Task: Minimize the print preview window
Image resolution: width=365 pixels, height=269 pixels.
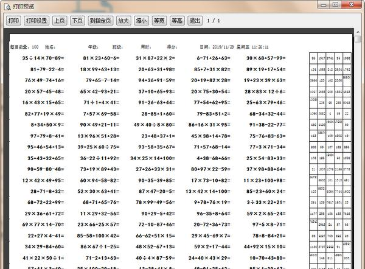Action: click(324, 5)
